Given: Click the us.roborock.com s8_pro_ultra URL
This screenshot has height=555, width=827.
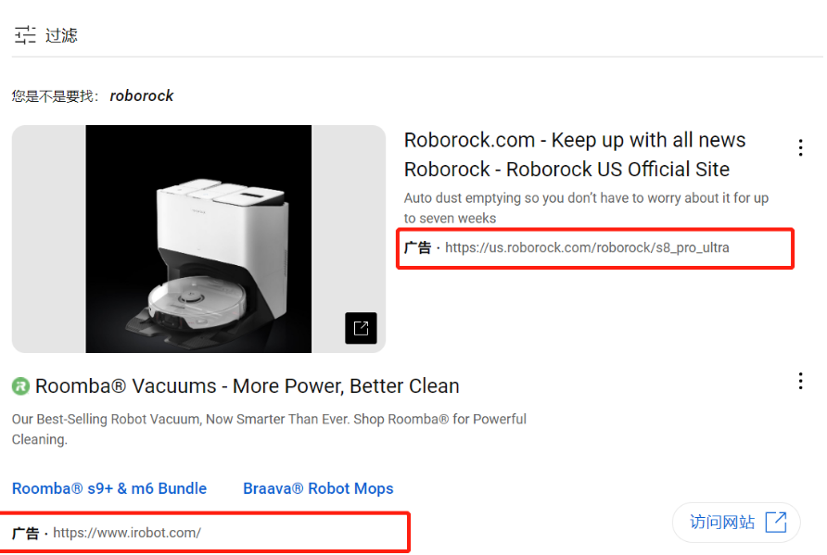Looking at the screenshot, I should 587,247.
